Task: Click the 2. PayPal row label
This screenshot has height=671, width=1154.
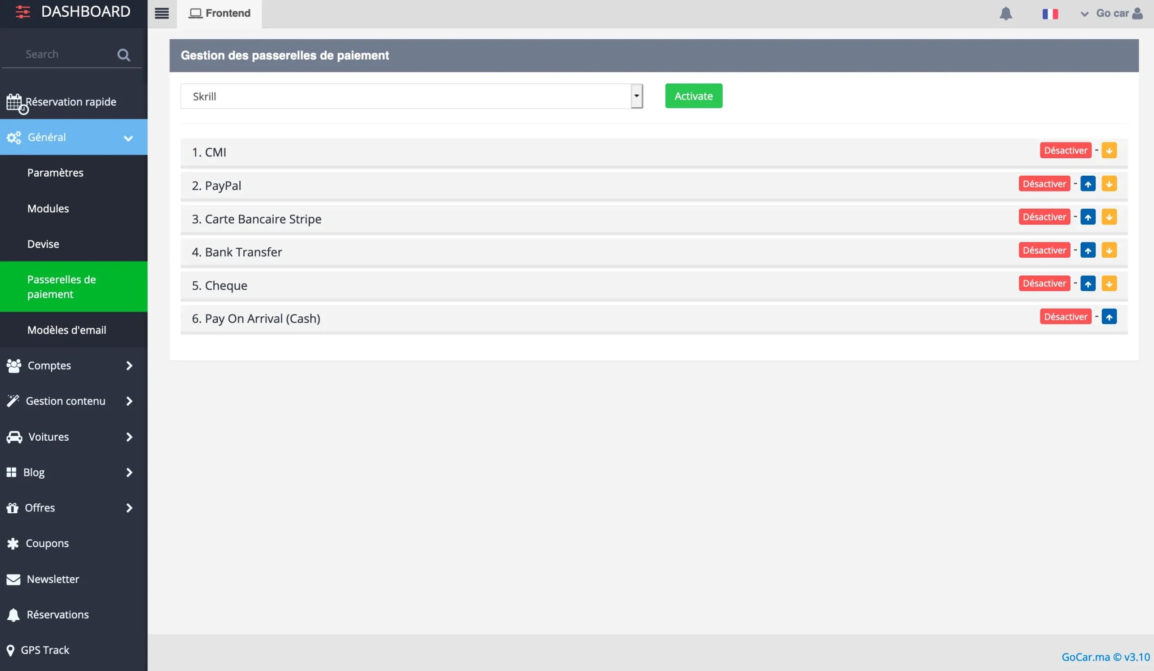Action: coord(216,186)
